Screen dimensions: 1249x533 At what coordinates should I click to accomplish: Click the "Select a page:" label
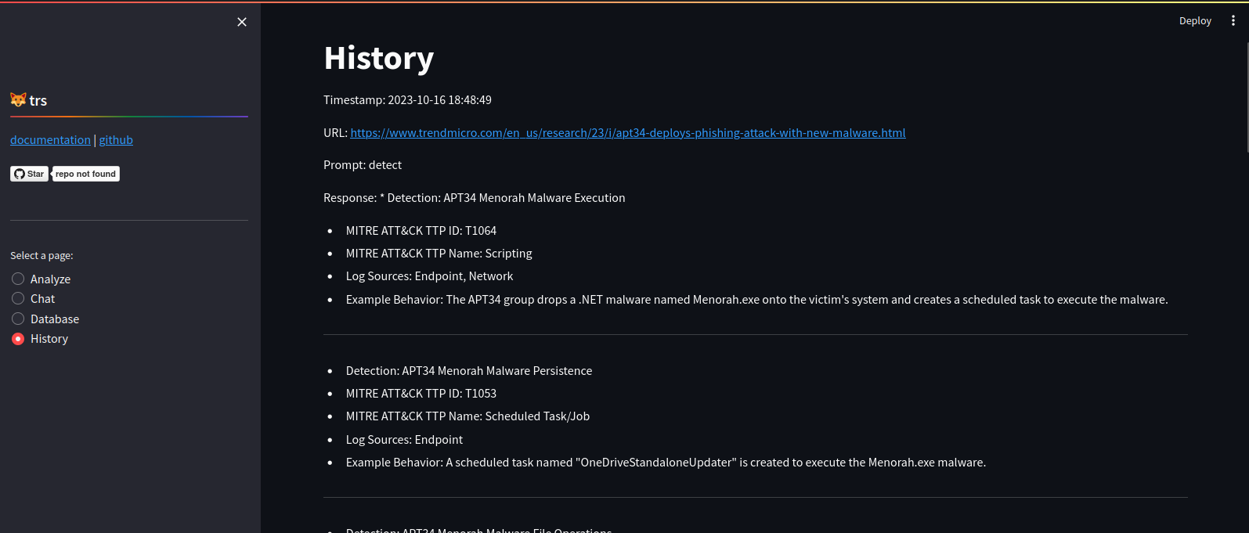click(42, 256)
